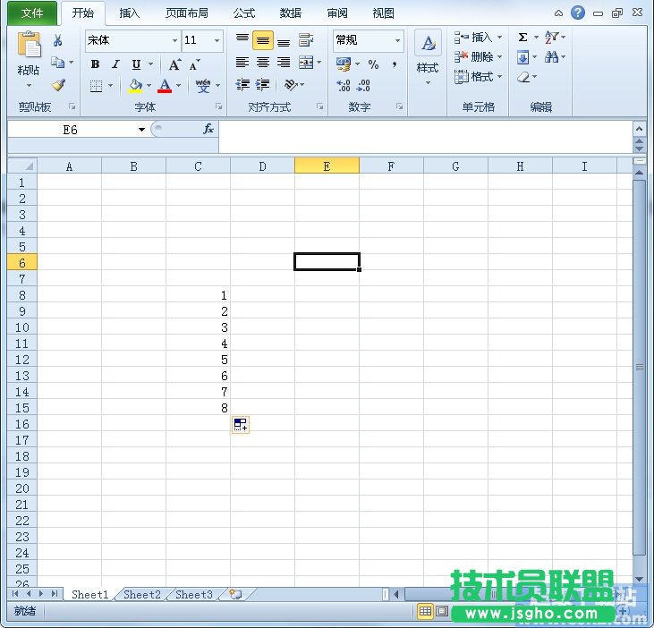
Task: Select cell C8 containing 1
Action: point(198,295)
